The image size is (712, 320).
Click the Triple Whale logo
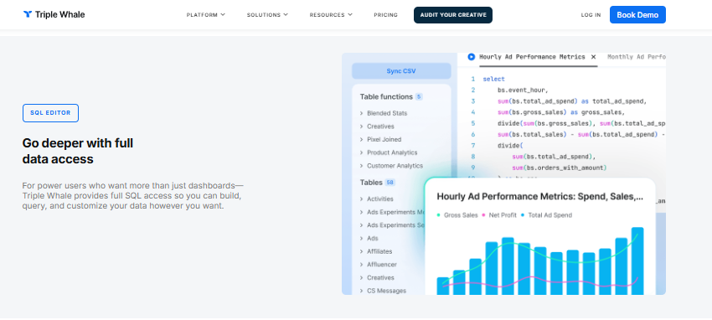pyautogui.click(x=54, y=14)
